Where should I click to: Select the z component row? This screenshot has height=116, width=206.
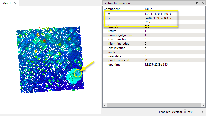click(154, 22)
